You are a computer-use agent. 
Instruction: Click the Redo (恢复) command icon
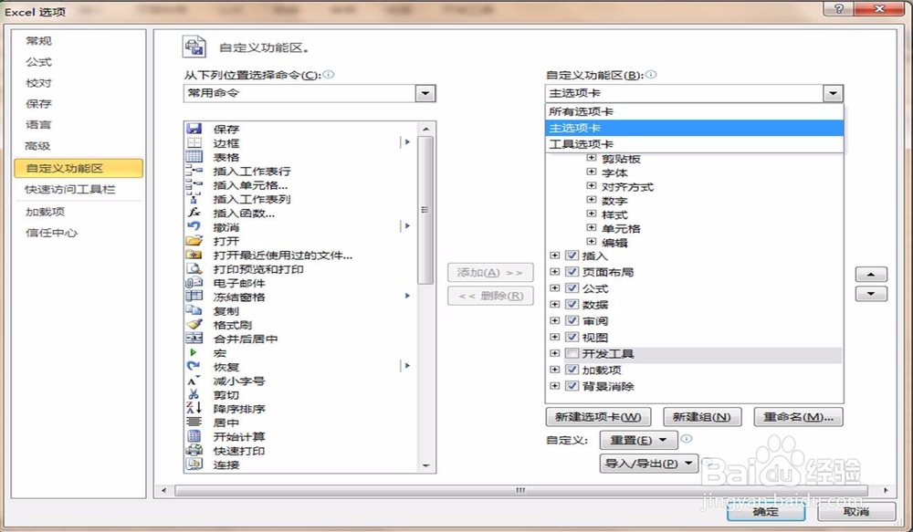point(194,366)
